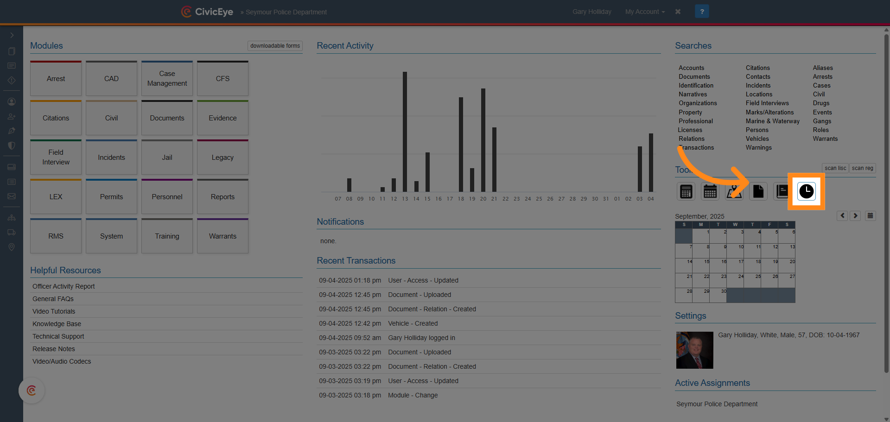Screen dimensions: 890x422
Task: Open the My Account dropdown
Action: pos(645,12)
